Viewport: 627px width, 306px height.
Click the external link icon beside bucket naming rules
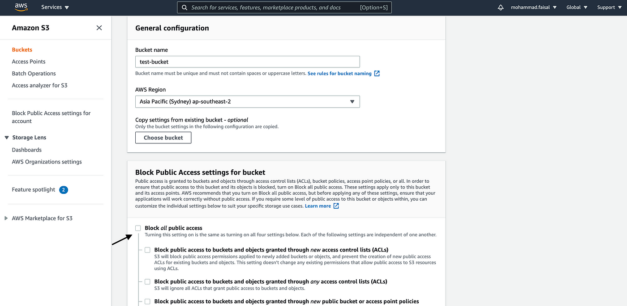(x=377, y=73)
